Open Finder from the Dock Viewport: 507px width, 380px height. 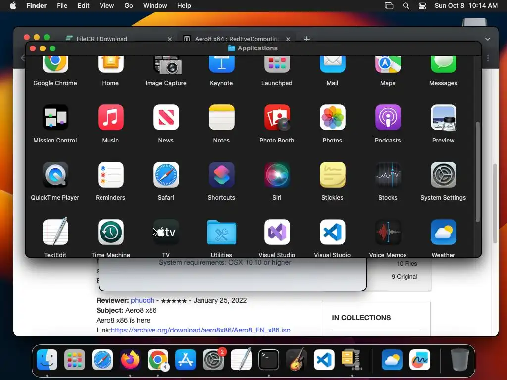47,359
